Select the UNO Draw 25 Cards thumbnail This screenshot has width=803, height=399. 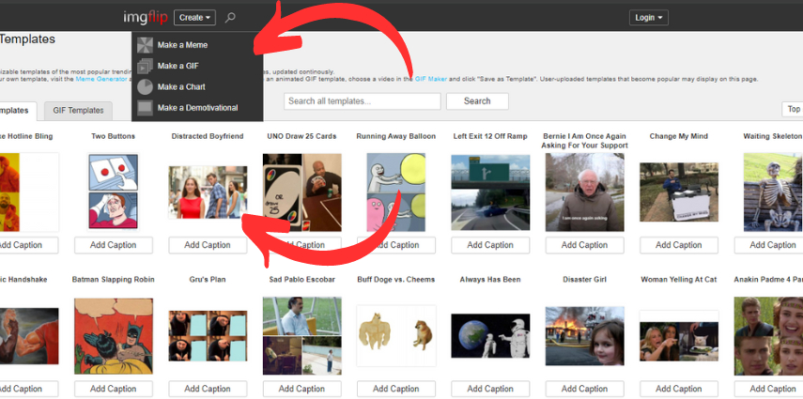301,192
